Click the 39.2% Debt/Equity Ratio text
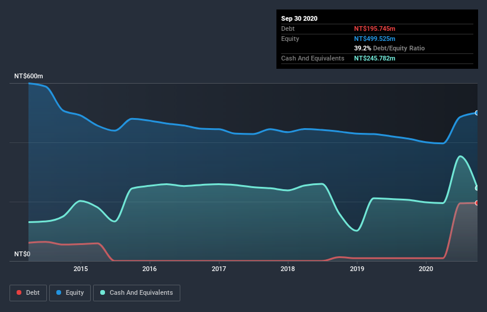This screenshot has width=487, height=312. [389, 48]
